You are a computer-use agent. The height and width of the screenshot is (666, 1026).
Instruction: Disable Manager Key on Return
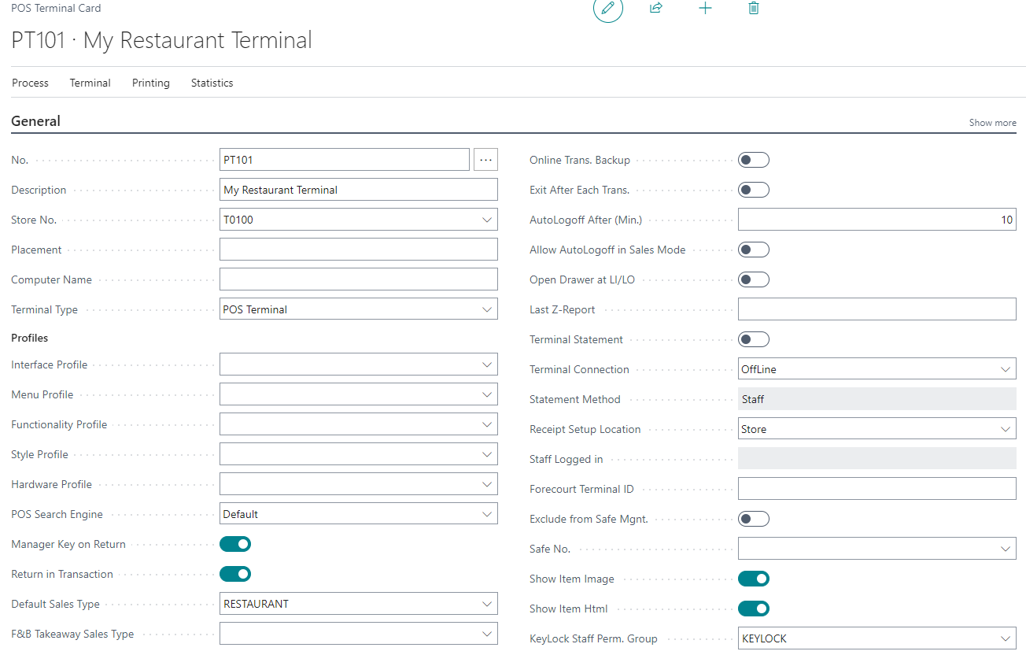pos(235,544)
